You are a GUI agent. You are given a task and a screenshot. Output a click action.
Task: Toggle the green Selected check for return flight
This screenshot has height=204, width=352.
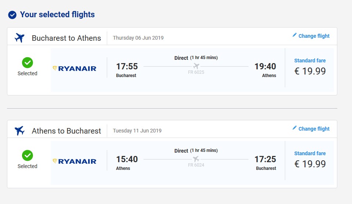pos(28,156)
